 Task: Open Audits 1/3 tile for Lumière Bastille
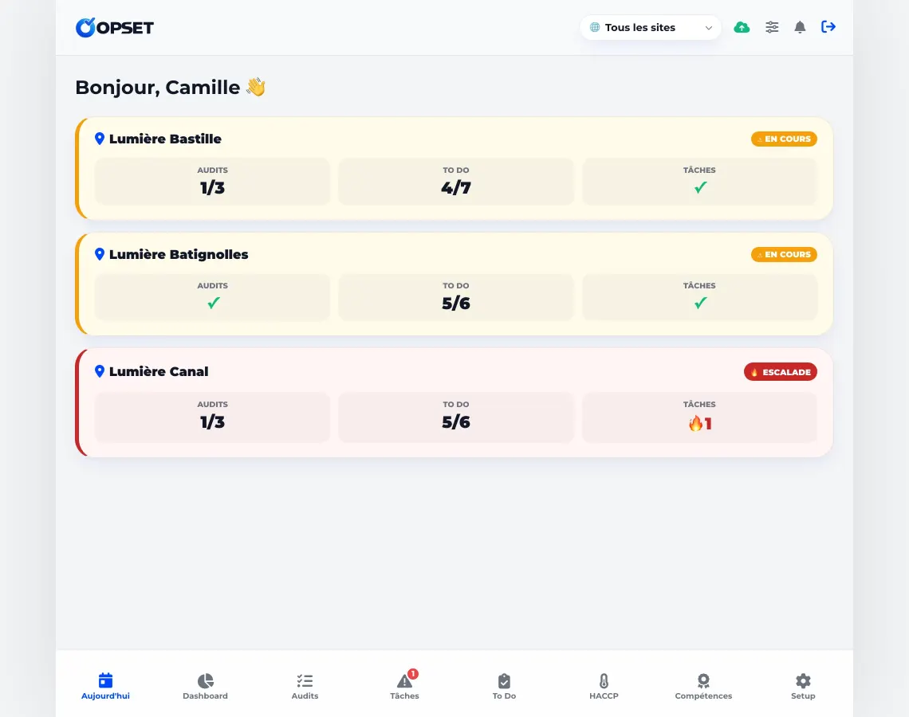[x=212, y=182]
